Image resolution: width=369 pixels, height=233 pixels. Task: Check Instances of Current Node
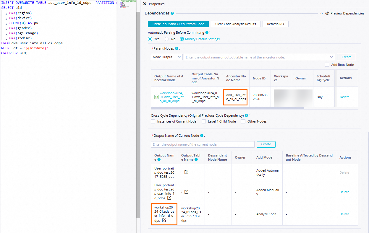pyautogui.click(x=153, y=121)
